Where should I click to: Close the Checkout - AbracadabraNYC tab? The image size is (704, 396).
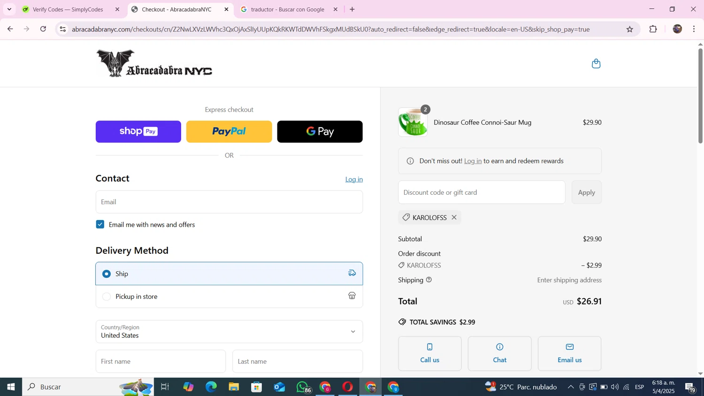(x=226, y=9)
